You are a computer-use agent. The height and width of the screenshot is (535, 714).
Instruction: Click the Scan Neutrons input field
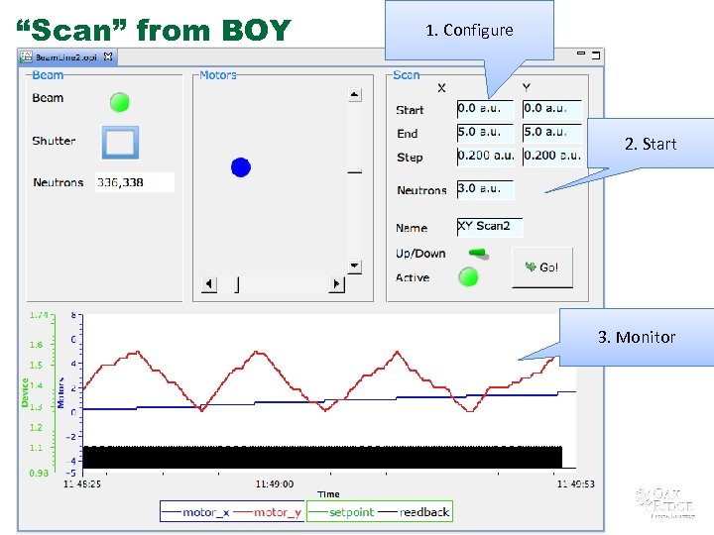click(x=485, y=189)
